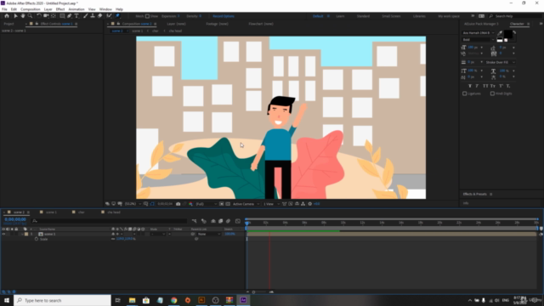Toggle All Caps text style
This screenshot has height=306, width=544.
[485, 86]
